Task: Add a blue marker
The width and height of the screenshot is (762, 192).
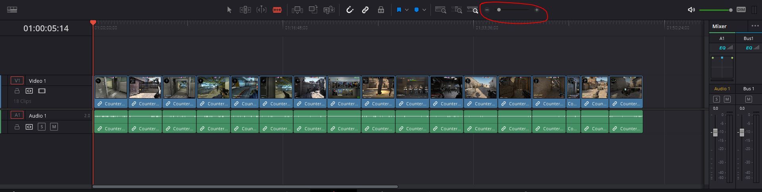Action: 417,10
